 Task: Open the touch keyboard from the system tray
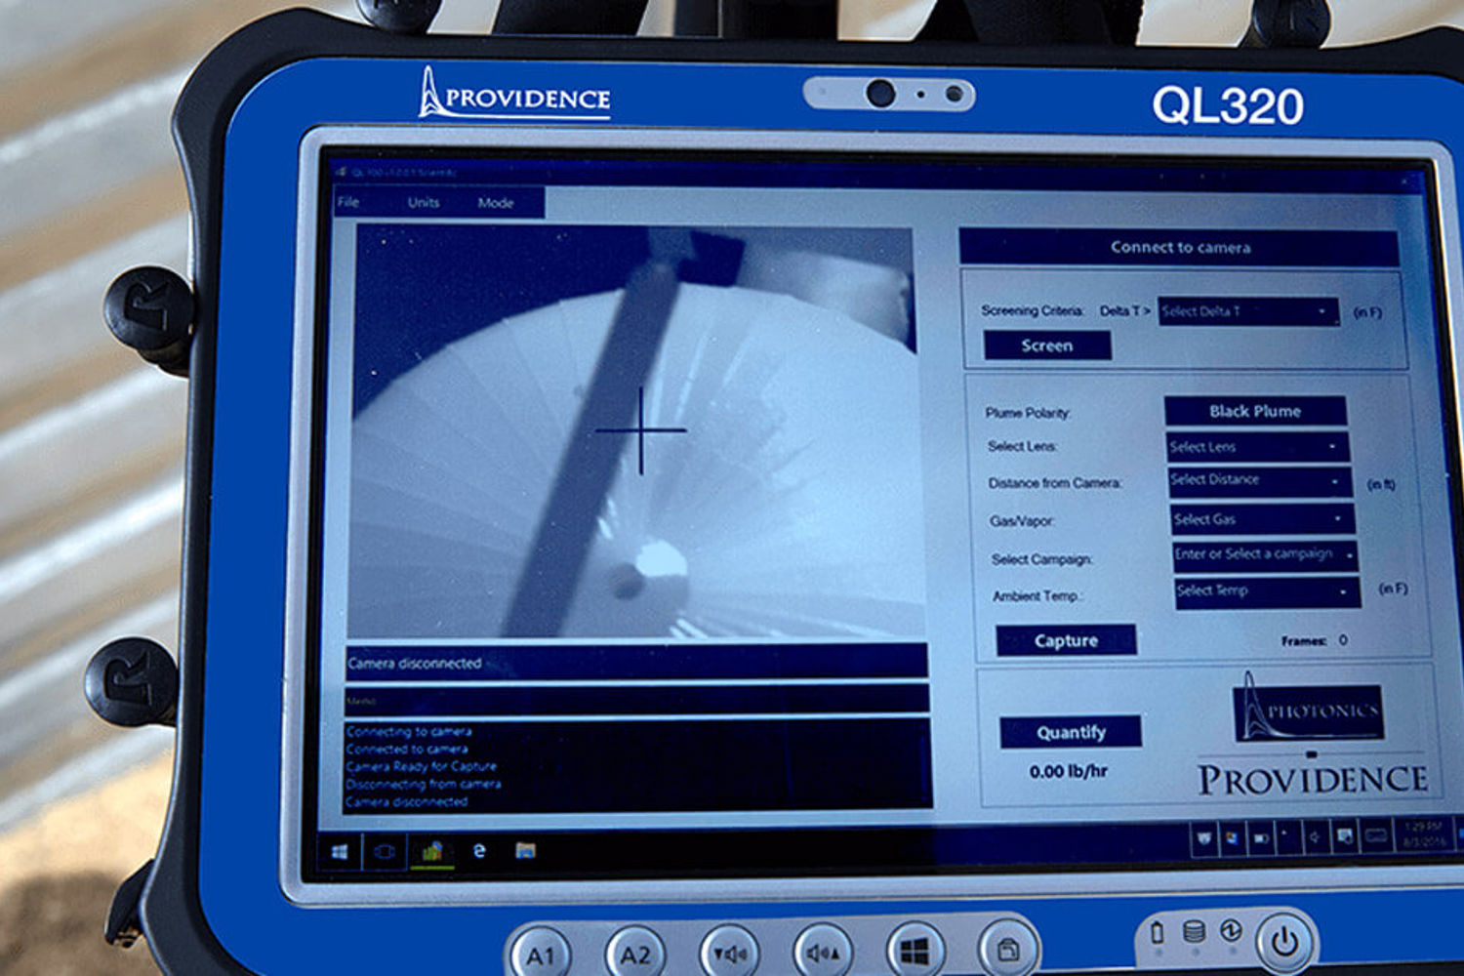tap(1376, 836)
